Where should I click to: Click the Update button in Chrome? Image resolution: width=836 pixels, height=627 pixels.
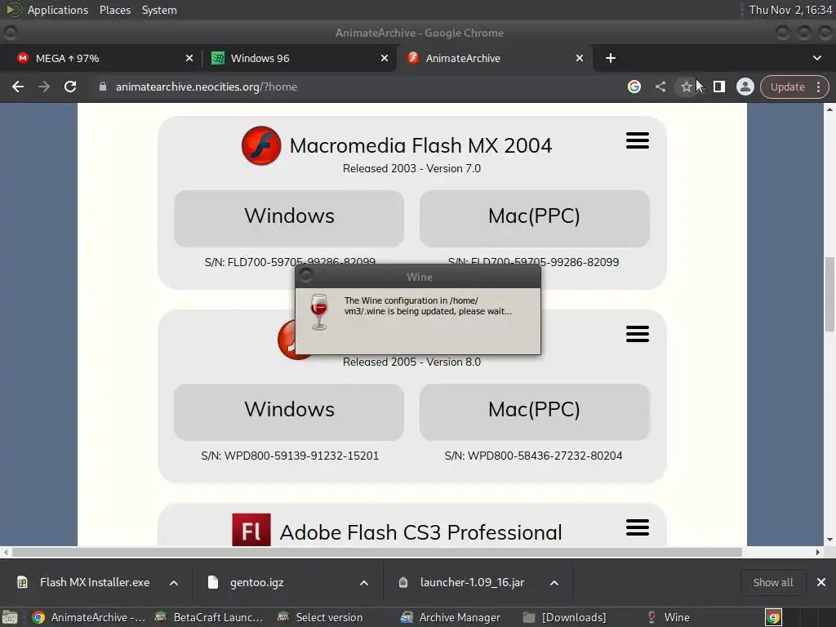point(788,87)
